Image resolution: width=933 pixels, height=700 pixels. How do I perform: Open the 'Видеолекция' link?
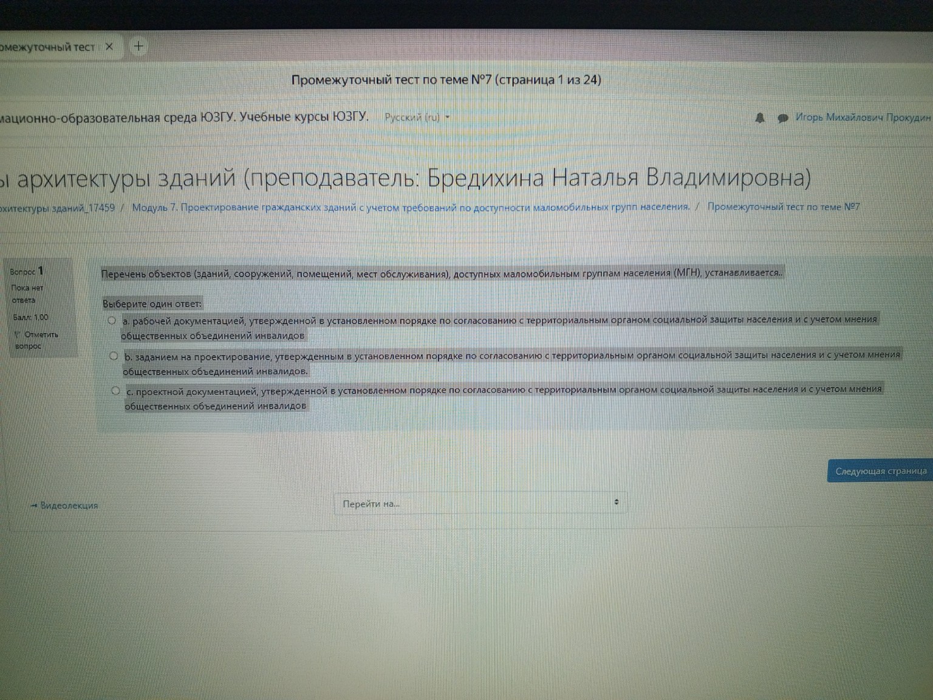tap(68, 505)
